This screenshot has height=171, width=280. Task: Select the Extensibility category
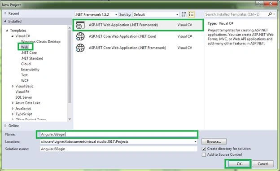click(x=30, y=70)
